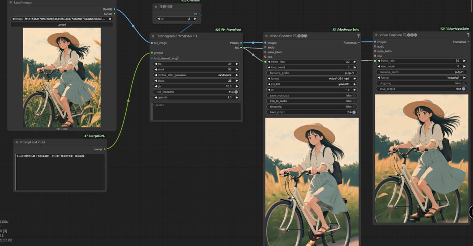Open the format video/h264-mp4 combo selector

click(312, 79)
